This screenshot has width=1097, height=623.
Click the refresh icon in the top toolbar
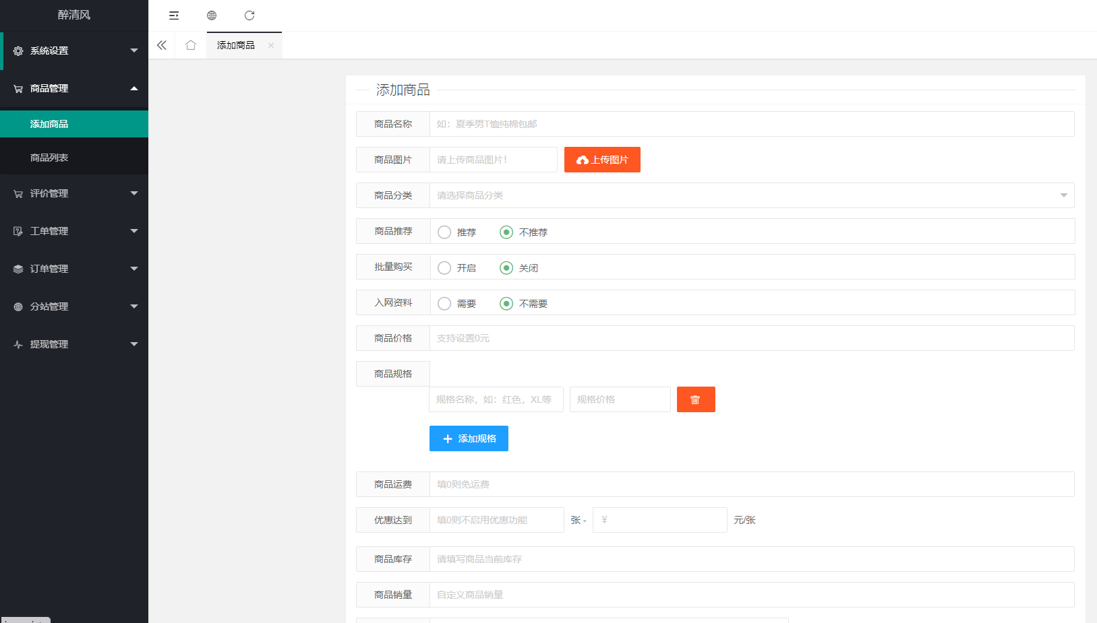[249, 15]
